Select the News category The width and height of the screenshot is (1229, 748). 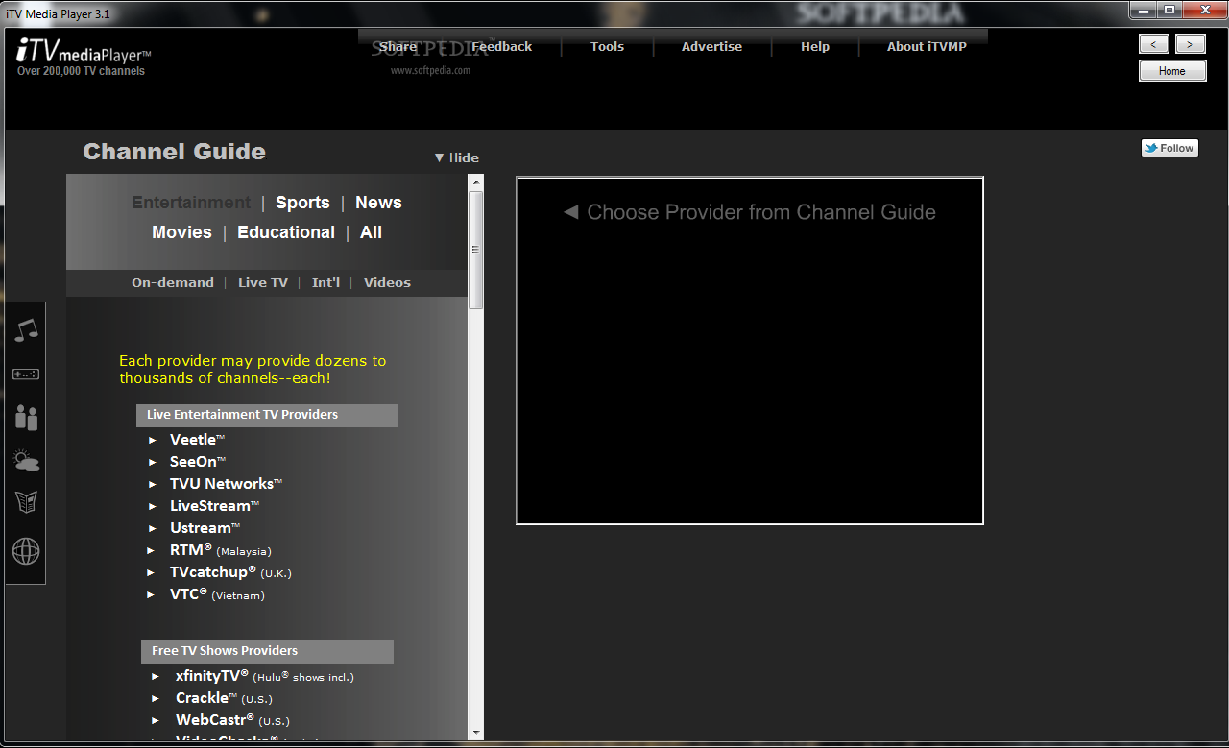[378, 203]
